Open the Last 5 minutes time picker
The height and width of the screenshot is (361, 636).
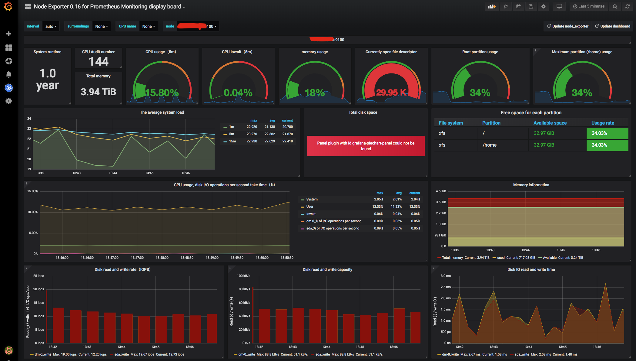[589, 6]
